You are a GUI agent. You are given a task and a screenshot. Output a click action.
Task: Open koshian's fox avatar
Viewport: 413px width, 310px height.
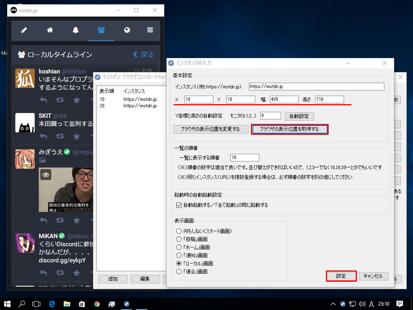pos(25,78)
